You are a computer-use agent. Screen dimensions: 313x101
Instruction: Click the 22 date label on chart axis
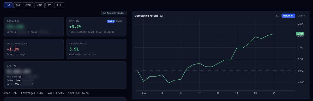[237, 93]
